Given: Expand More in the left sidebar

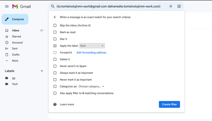Looking at the screenshot, I should point(15,61).
